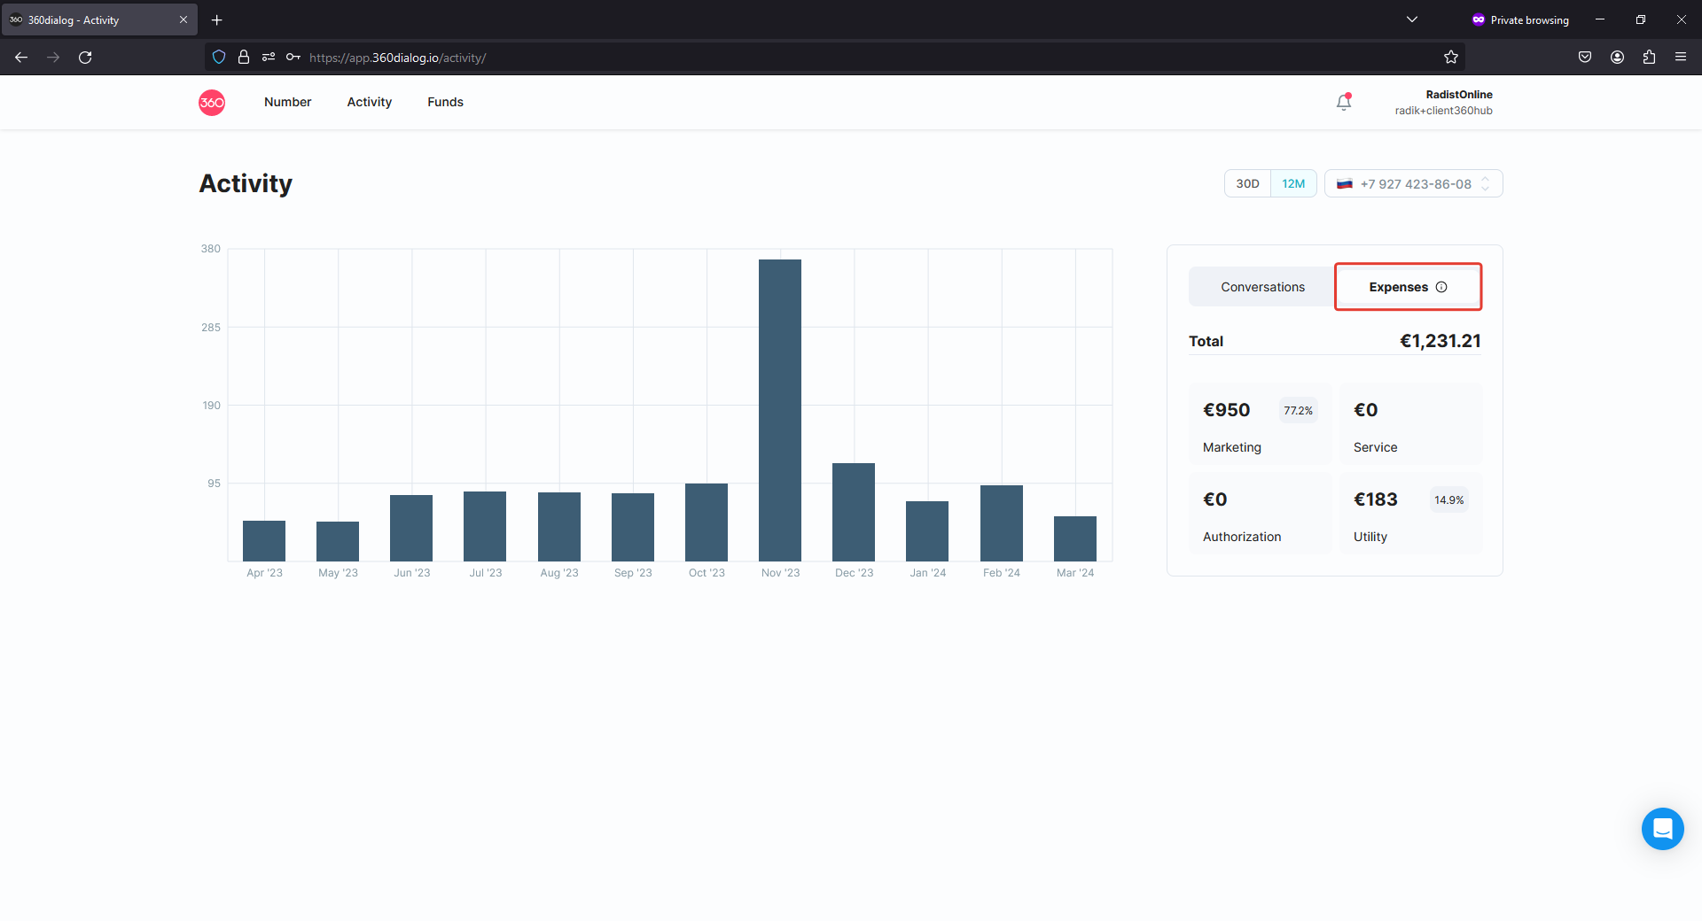Select the 360dialog - Activity browser tab
This screenshot has width=1702, height=921.
point(99,19)
